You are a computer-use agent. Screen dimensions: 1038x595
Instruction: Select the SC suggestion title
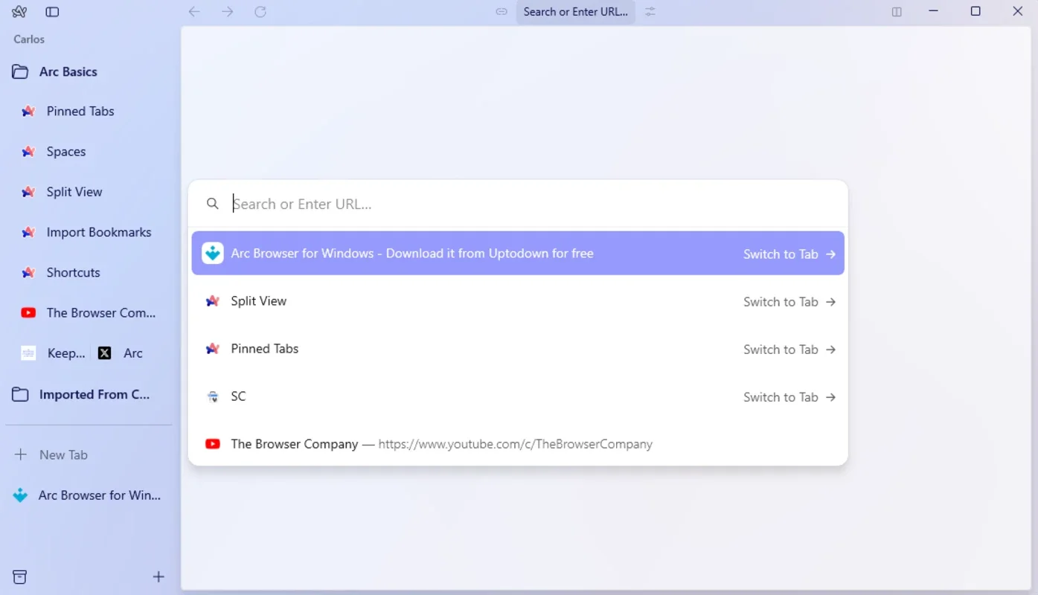pyautogui.click(x=238, y=396)
